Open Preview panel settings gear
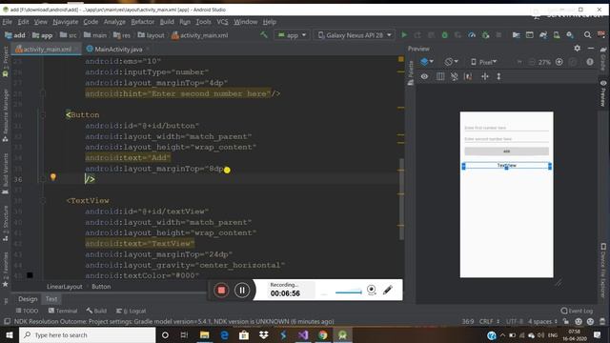This screenshot has width=610, height=343. point(577,49)
